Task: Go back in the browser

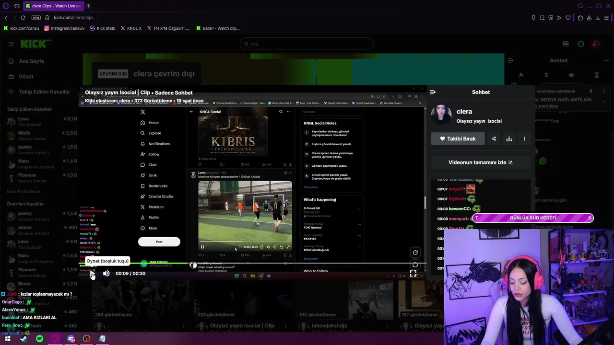Action: (x=6, y=18)
